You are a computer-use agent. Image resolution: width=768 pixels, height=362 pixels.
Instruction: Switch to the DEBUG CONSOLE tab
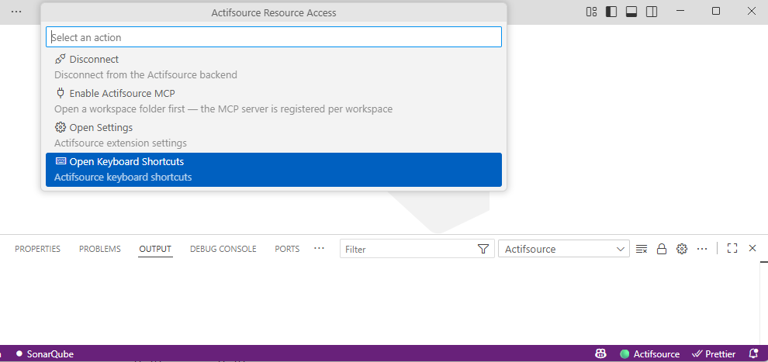tap(223, 249)
